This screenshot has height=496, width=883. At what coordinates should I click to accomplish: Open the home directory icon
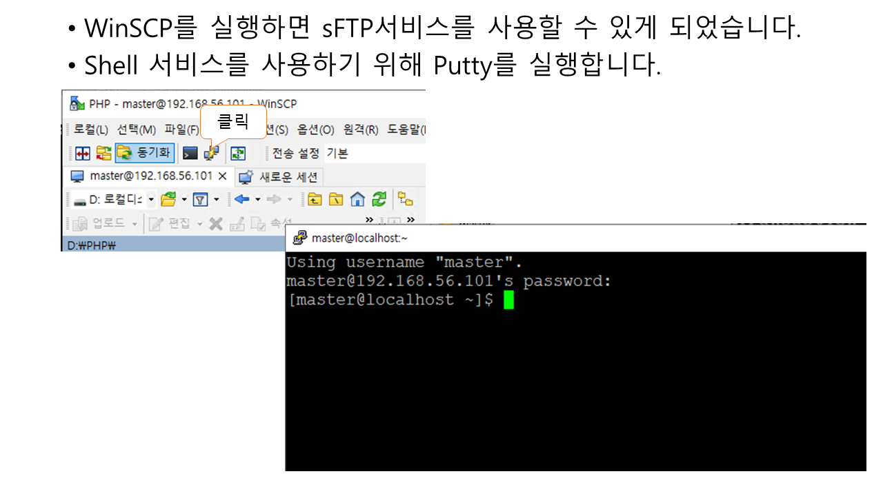(x=357, y=200)
